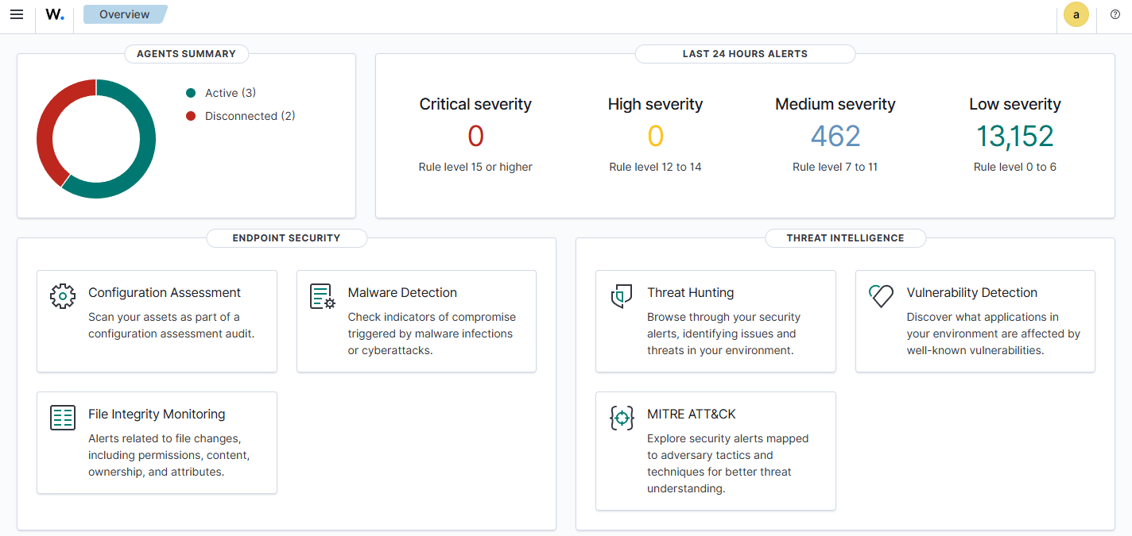Click the File Integrity Monitoring icon
The image size is (1132, 536).
[63, 417]
